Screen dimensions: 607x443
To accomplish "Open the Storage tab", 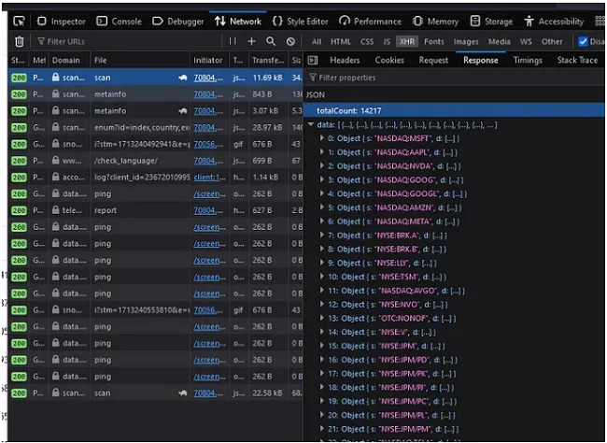I will (491, 21).
